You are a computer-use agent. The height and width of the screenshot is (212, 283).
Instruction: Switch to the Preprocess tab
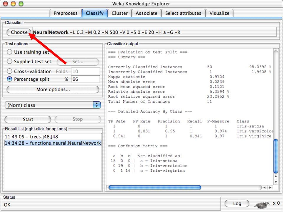click(x=65, y=13)
